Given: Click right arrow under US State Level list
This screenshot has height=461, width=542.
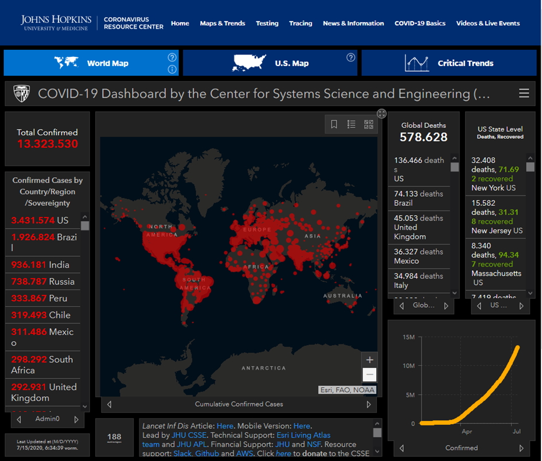Looking at the screenshot, I should click(x=521, y=306).
